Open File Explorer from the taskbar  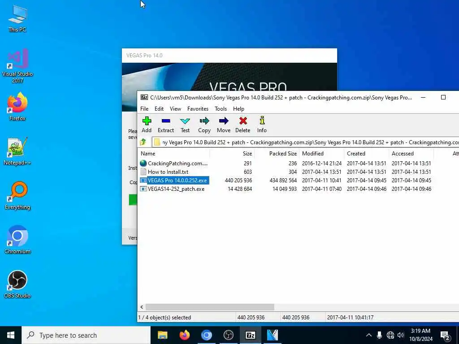tap(162, 335)
